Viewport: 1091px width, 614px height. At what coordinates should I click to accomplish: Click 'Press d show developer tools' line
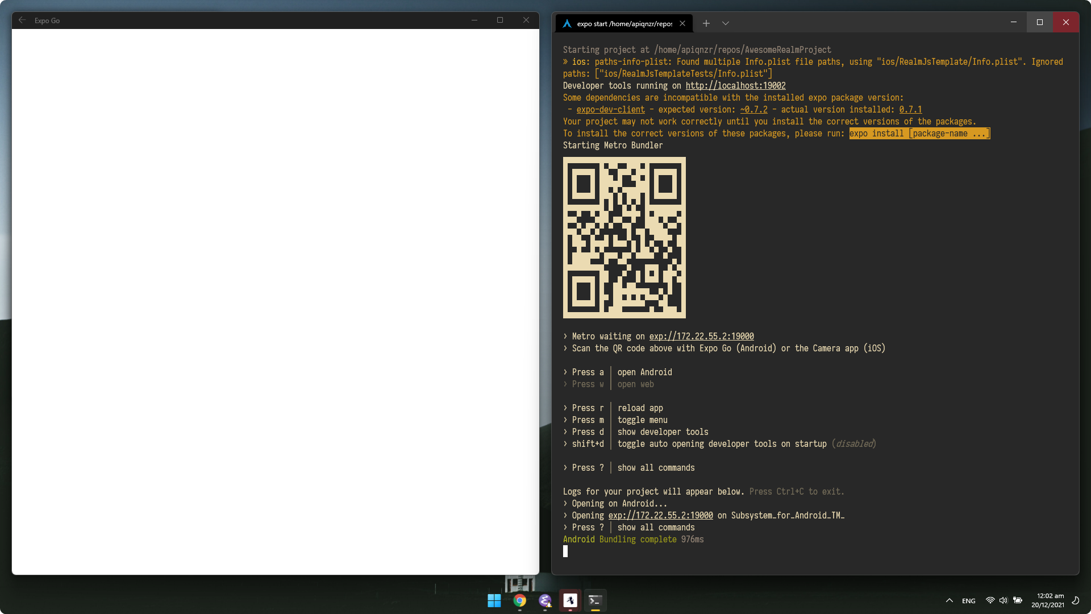[635, 432]
